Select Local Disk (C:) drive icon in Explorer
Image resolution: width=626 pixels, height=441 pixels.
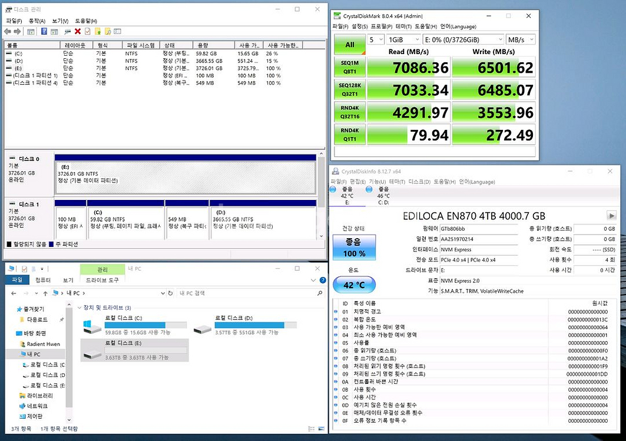pyautogui.click(x=92, y=326)
